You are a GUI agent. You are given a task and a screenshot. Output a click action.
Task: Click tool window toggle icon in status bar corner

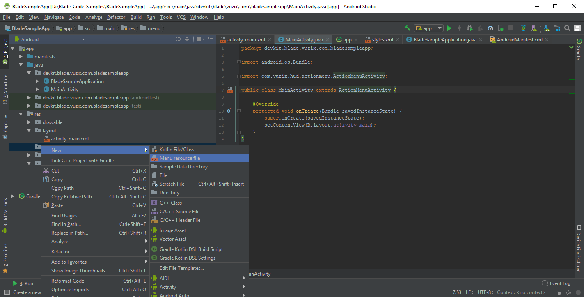[7, 292]
